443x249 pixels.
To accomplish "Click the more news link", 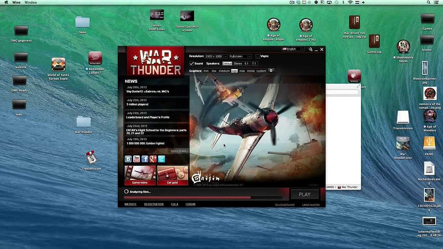I will (x=179, y=151).
